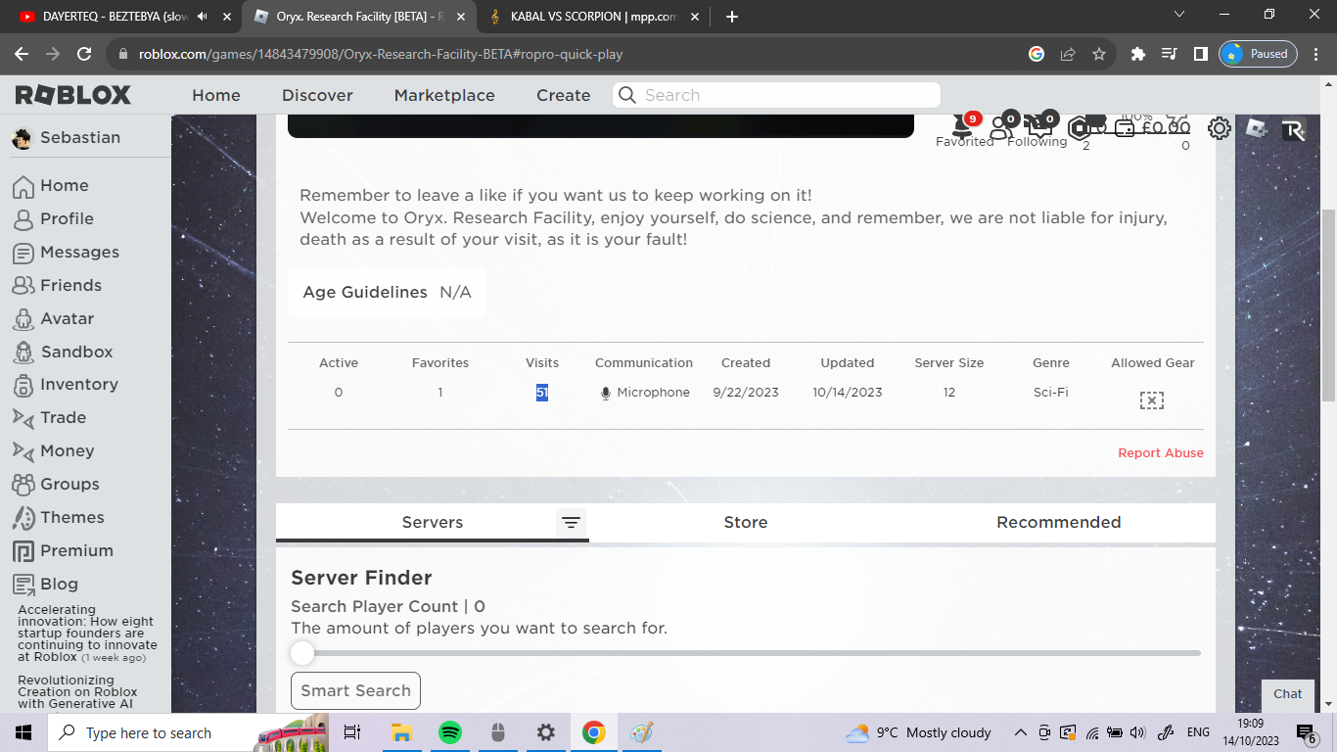
Task: Open Home in top navigation
Action: pyautogui.click(x=216, y=95)
